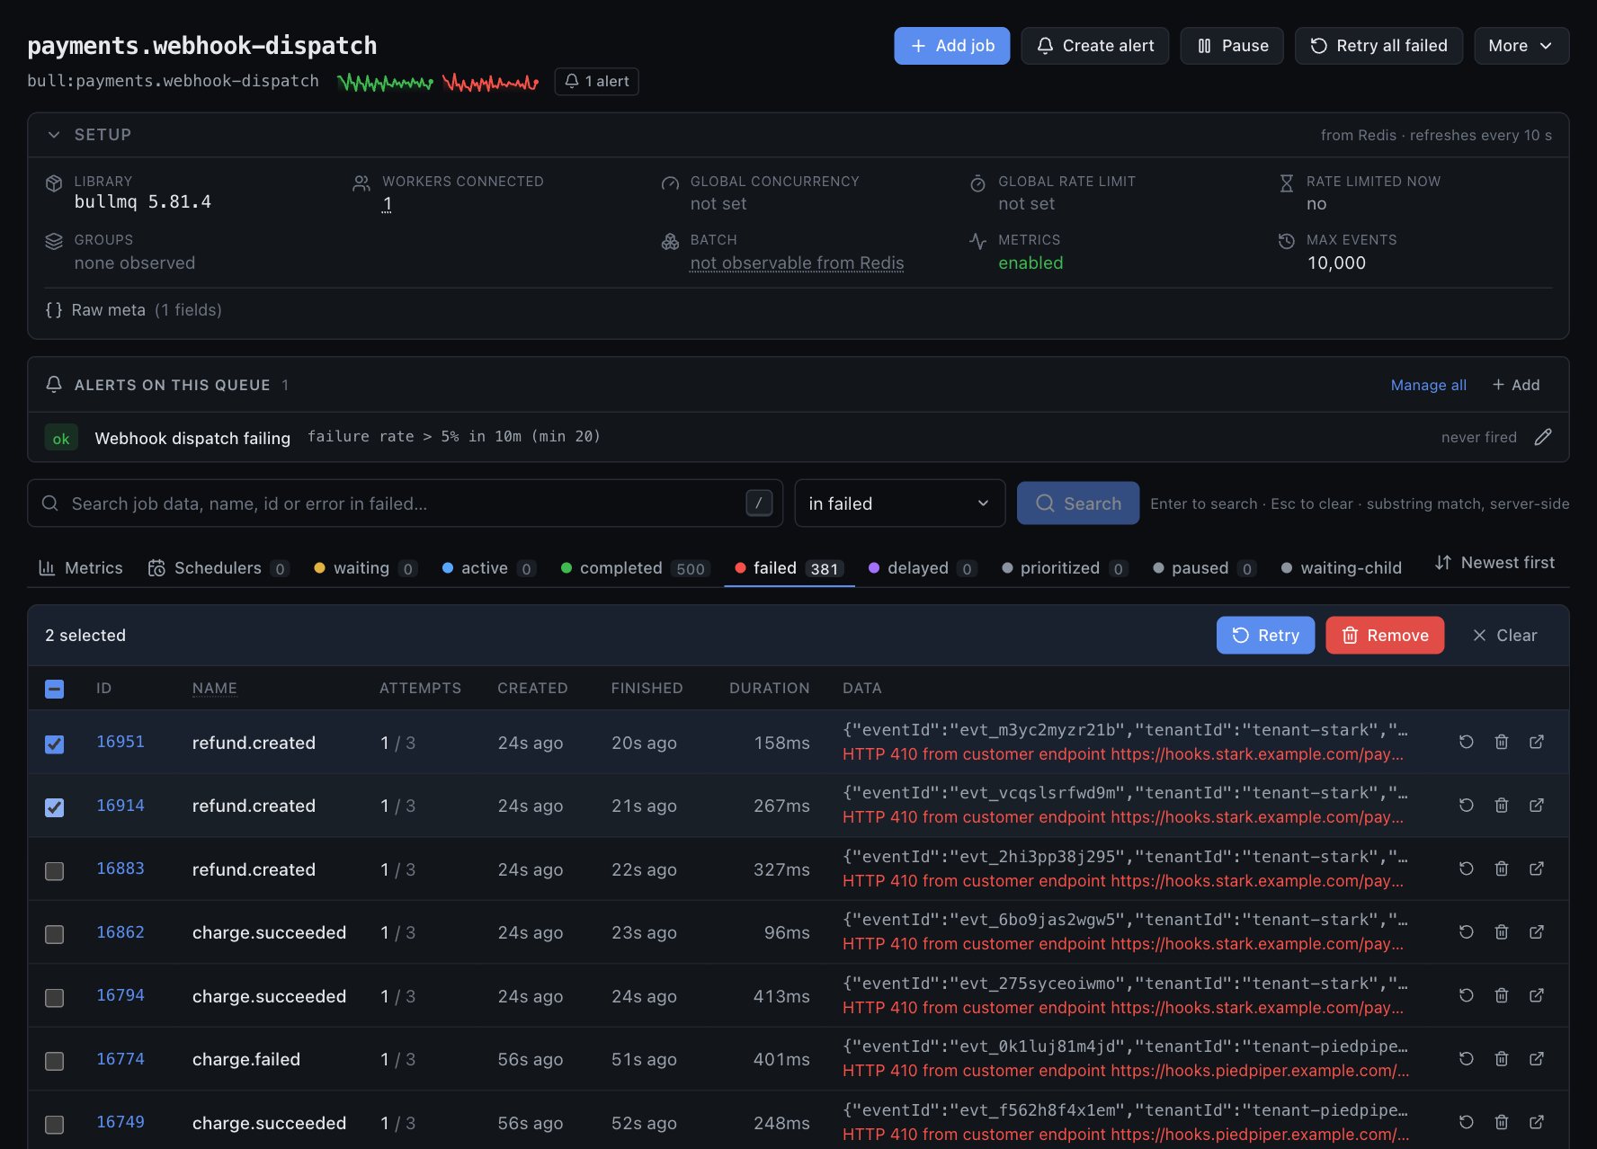The height and width of the screenshot is (1149, 1597).
Task: Open Manage all alerts link
Action: coord(1428,385)
